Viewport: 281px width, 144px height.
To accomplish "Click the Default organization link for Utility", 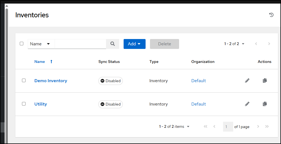I will (199, 104).
